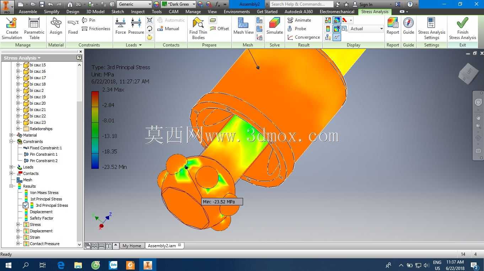Open the Zalo app on taskbar
The width and height of the screenshot is (484, 271).
(x=113, y=265)
